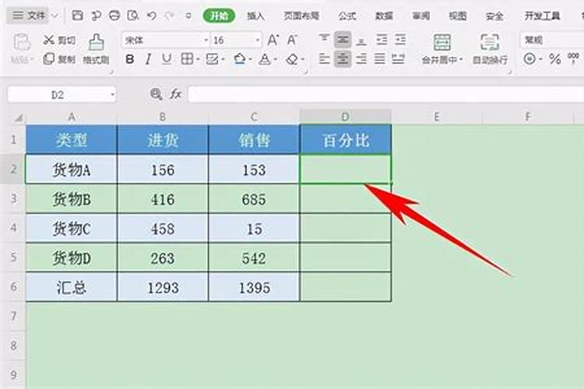Click the Save icon in quick access toolbar
Viewport: 584px width, 389px height.
tap(77, 15)
